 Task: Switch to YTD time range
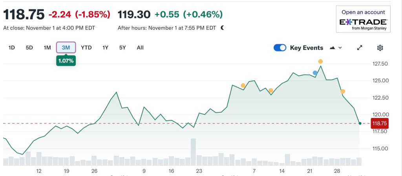point(86,48)
